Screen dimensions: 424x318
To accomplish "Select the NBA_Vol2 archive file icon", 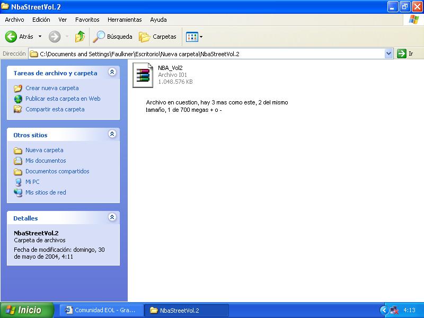I will (142, 74).
